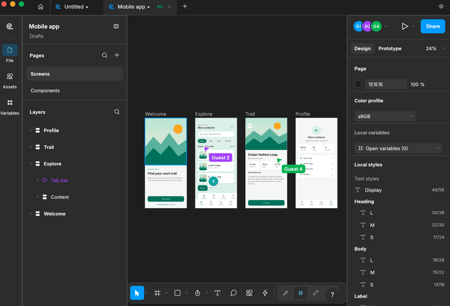This screenshot has width=450, height=306.
Task: Toggle the sidebar layout icon beside Mobile app
Action: [x=116, y=26]
